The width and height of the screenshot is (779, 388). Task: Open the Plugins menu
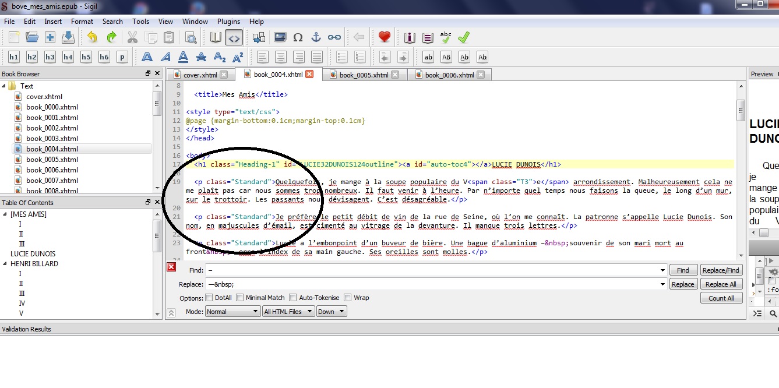click(228, 22)
